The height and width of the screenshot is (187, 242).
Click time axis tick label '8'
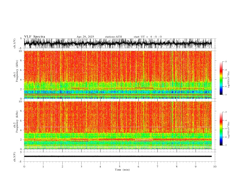[177, 167]
